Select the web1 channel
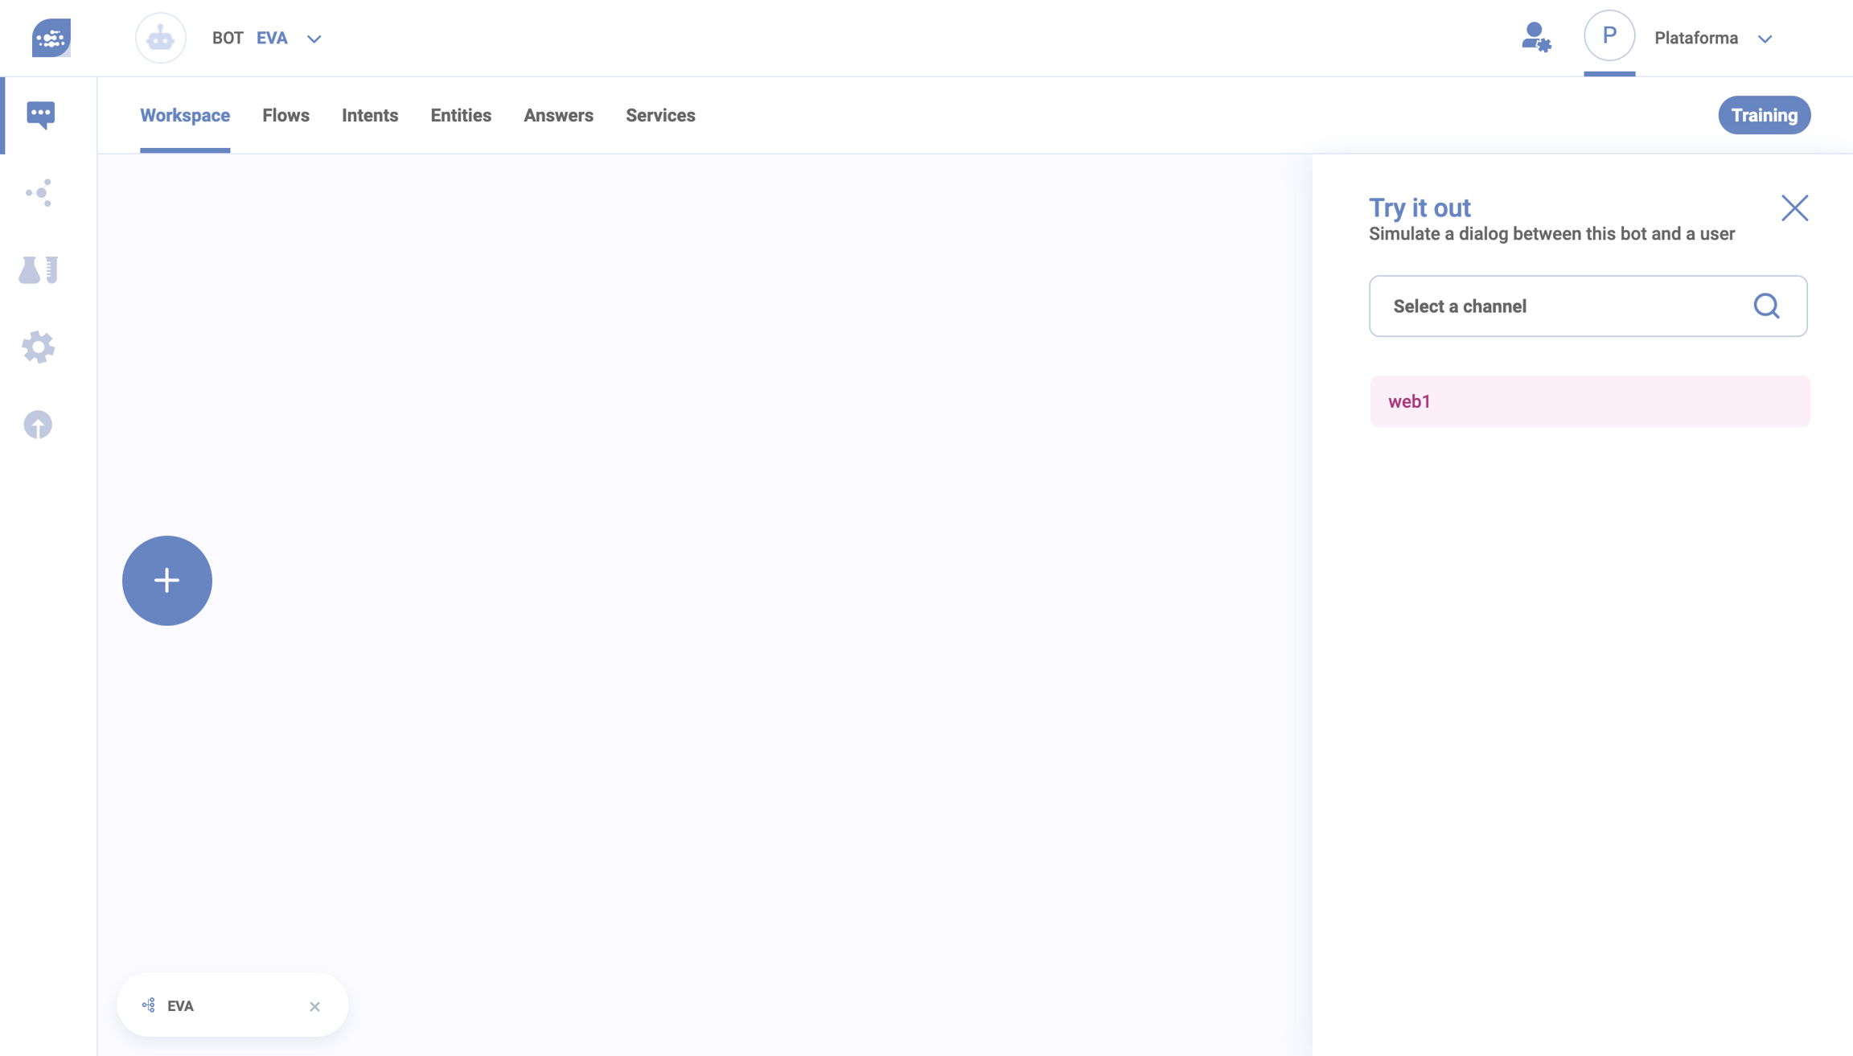 click(x=1589, y=401)
